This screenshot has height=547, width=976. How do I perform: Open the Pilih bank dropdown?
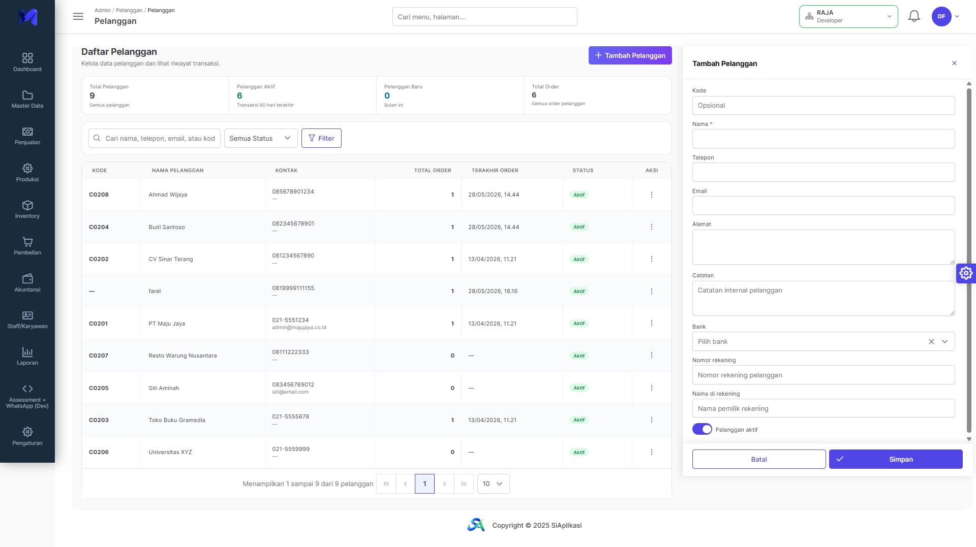tap(823, 342)
